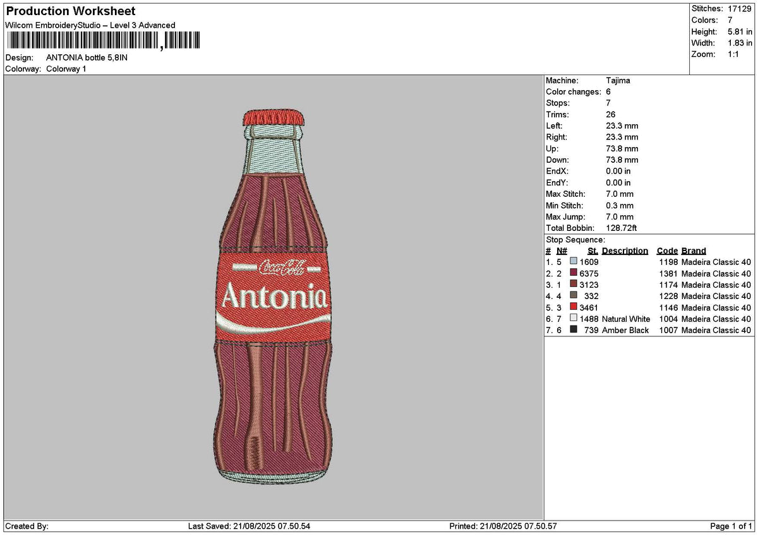Screen dimensions: 758x535
Task: Click the light blue 1609 thread swatch
Action: (x=574, y=262)
